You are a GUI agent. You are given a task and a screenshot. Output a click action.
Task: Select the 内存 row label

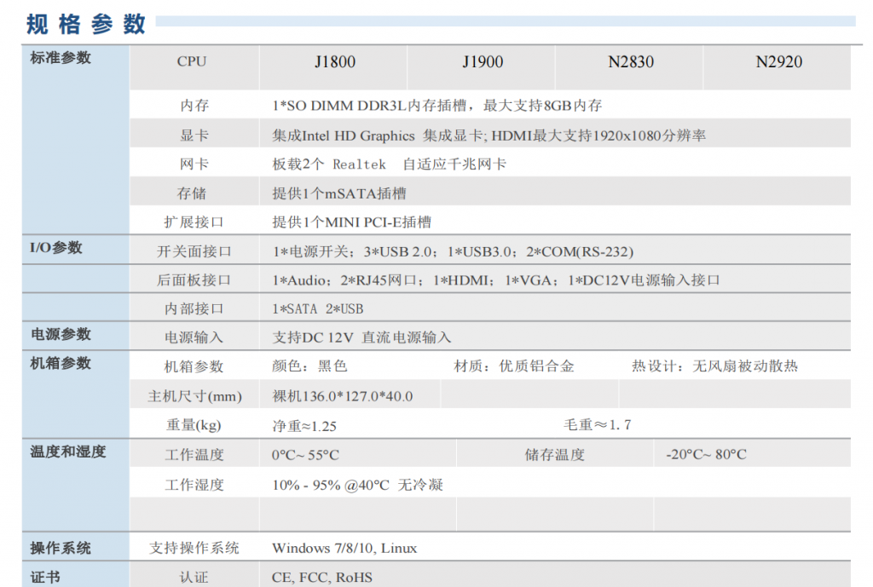pyautogui.click(x=194, y=106)
